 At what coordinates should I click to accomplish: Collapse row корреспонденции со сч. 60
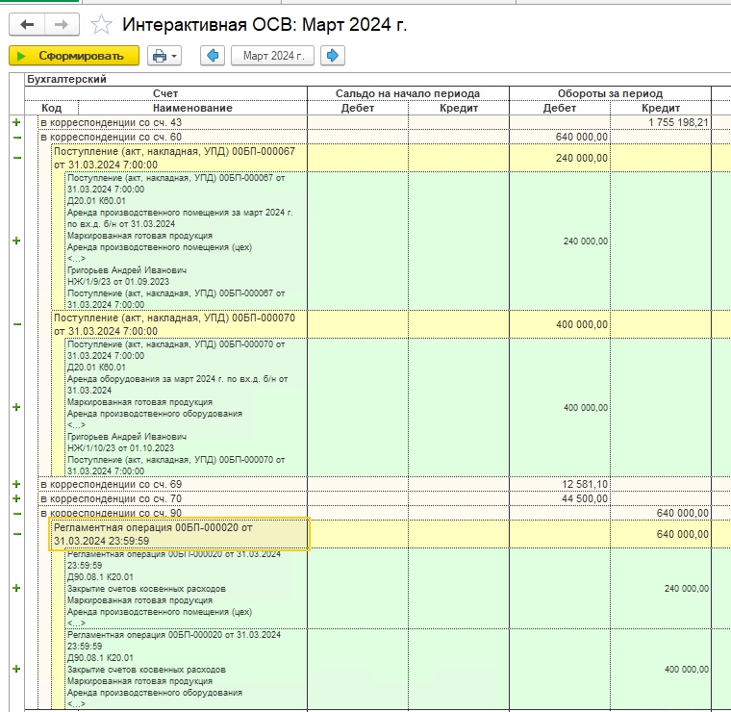(x=15, y=138)
